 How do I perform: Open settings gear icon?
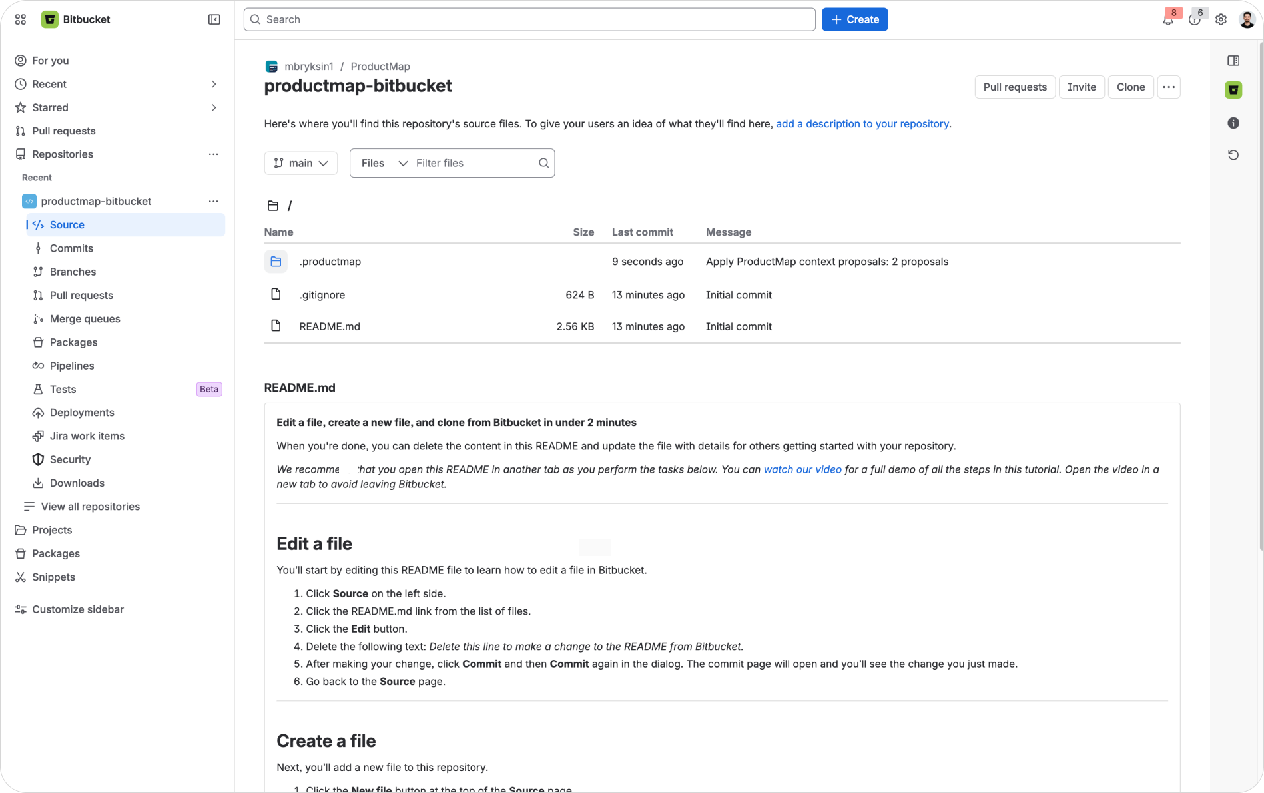[1221, 20]
